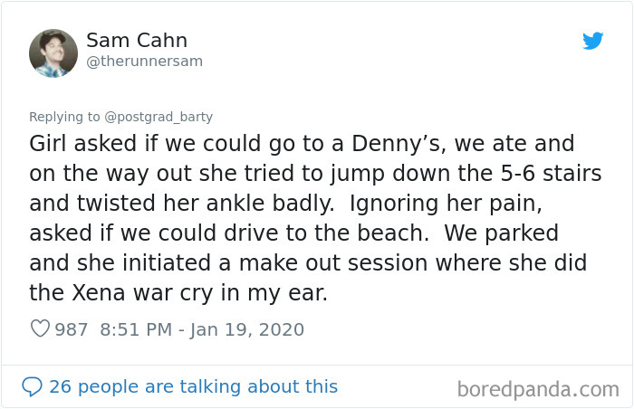The width and height of the screenshot is (634, 409).
Task: Like the tweet with the heart icon
Action: click(41, 328)
